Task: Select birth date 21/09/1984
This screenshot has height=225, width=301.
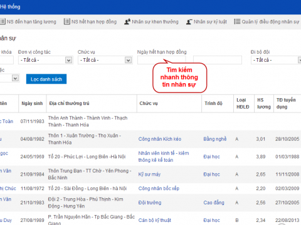Action: point(32,174)
